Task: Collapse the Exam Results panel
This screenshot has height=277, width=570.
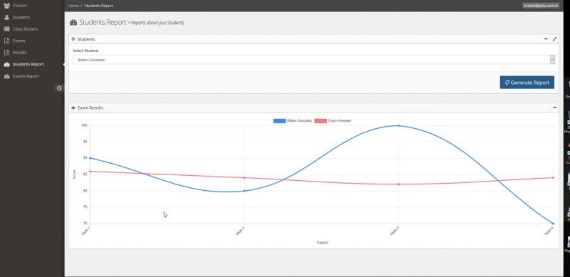Action: (554, 108)
